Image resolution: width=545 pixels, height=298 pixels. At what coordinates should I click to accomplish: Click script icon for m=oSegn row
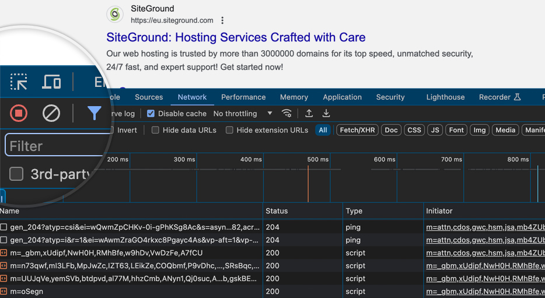coord(4,292)
